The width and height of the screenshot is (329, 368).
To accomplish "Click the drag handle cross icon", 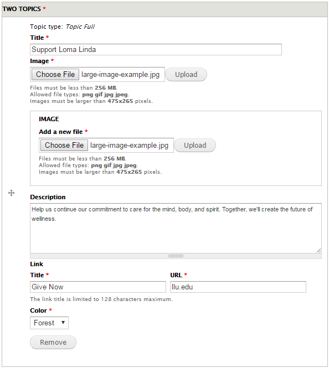I will [x=11, y=193].
